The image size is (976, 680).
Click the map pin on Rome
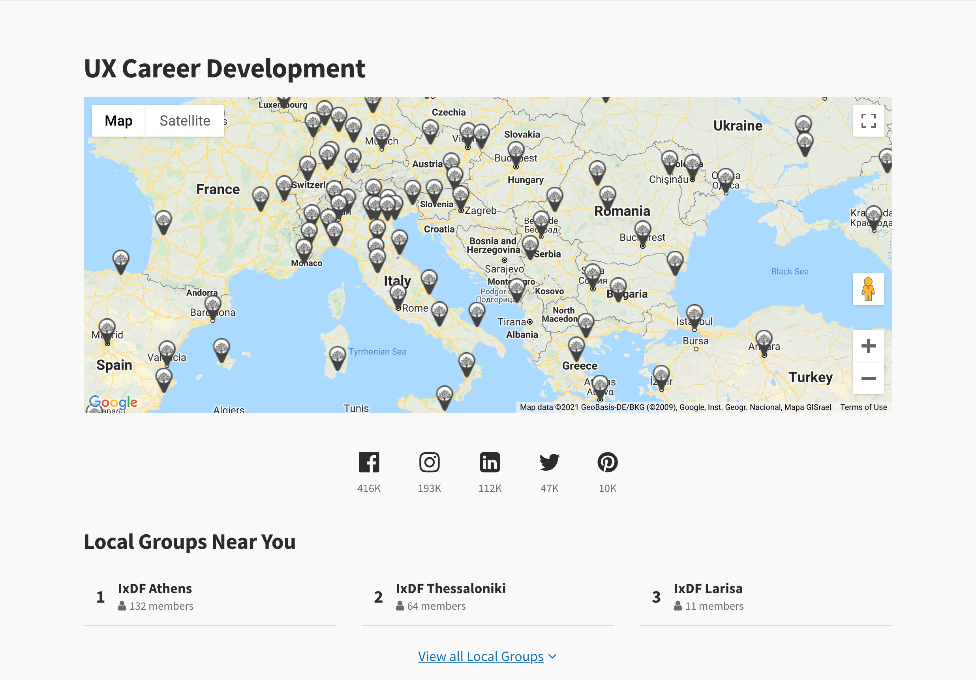pyautogui.click(x=398, y=297)
